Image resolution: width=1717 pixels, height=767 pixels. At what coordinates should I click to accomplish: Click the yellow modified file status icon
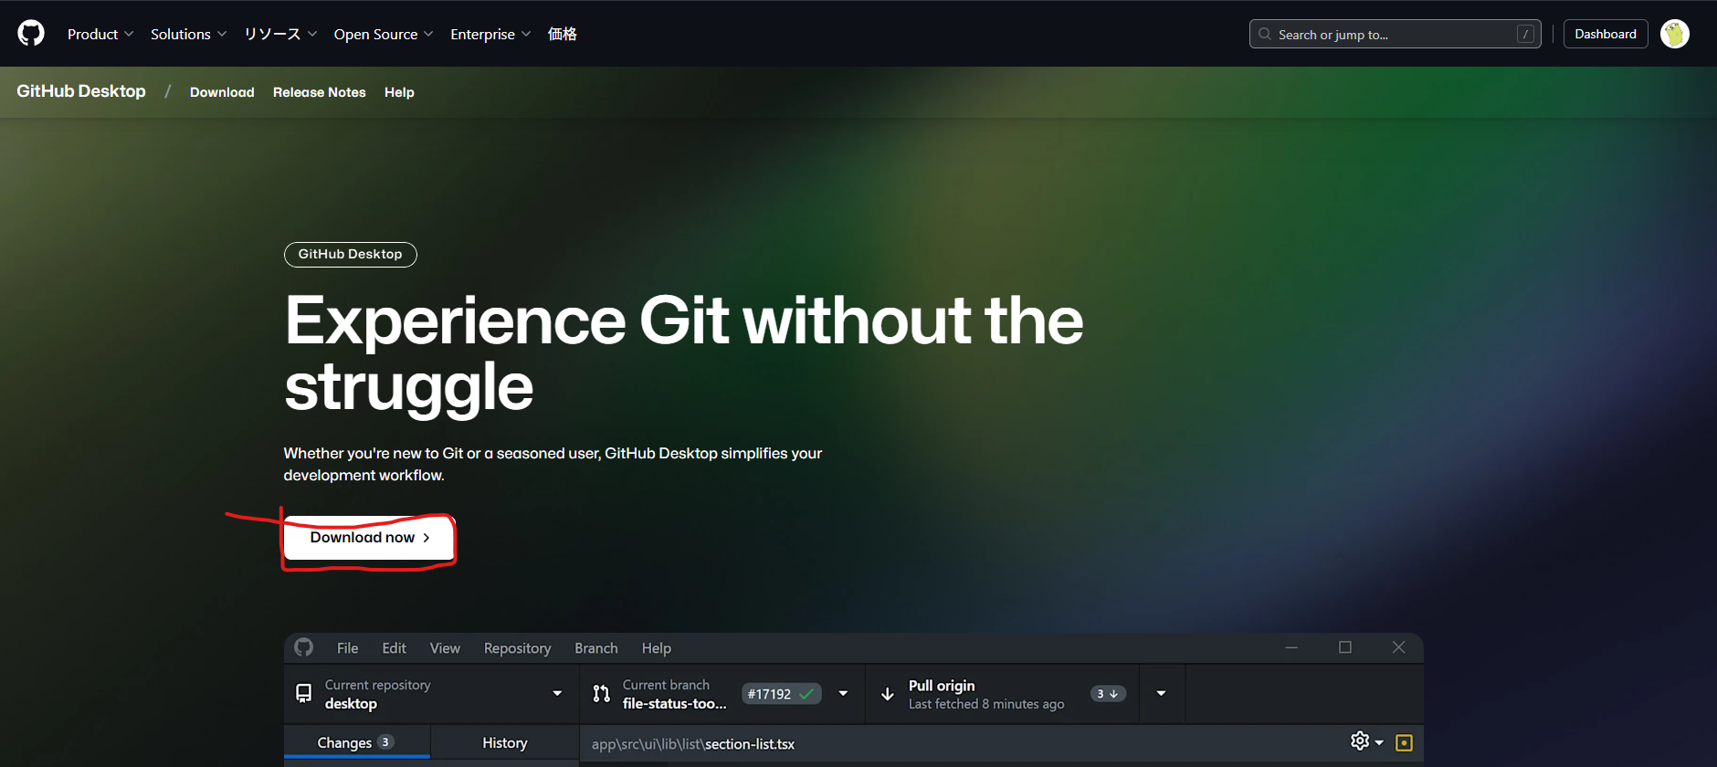pyautogui.click(x=1405, y=742)
